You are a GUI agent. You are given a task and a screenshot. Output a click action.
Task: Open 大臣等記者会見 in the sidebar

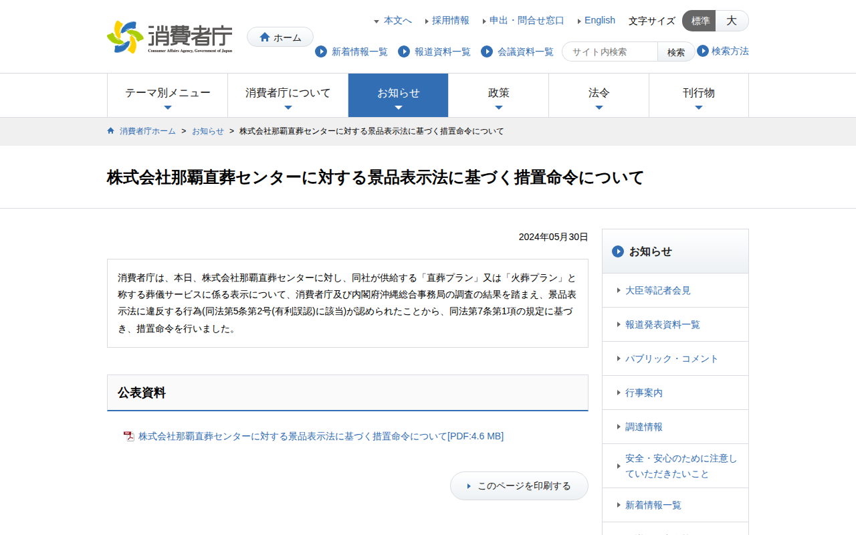pyautogui.click(x=657, y=290)
